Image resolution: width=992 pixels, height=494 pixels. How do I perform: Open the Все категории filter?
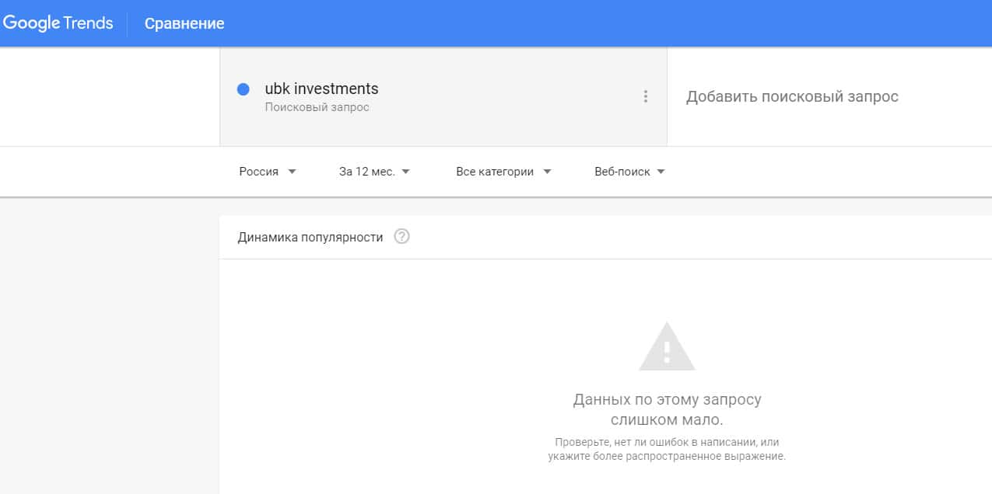(495, 172)
